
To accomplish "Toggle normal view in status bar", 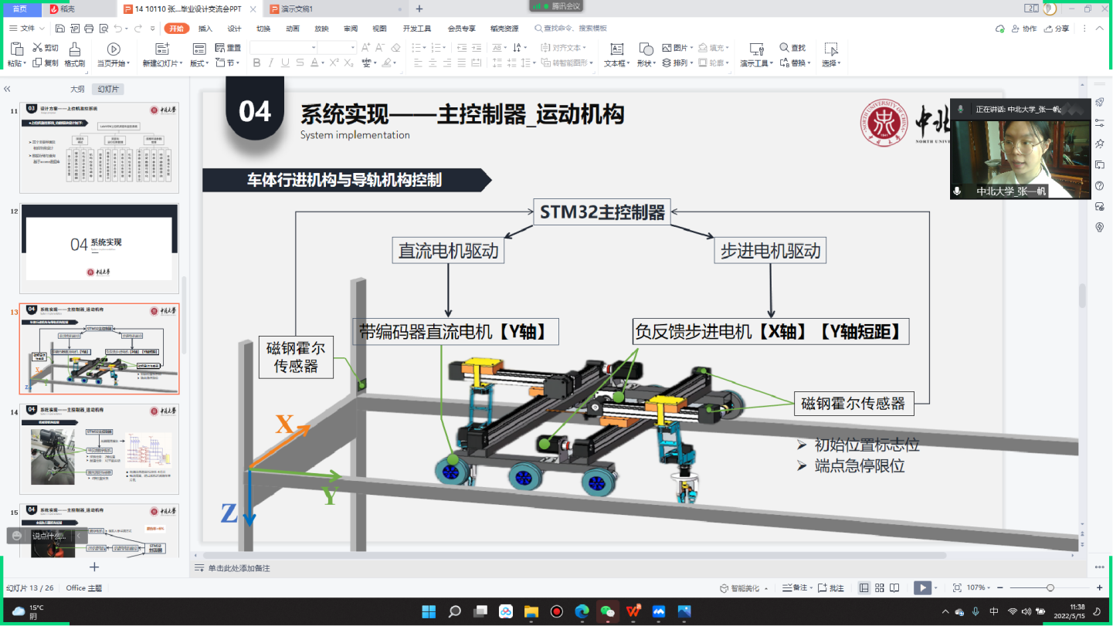I will click(864, 587).
